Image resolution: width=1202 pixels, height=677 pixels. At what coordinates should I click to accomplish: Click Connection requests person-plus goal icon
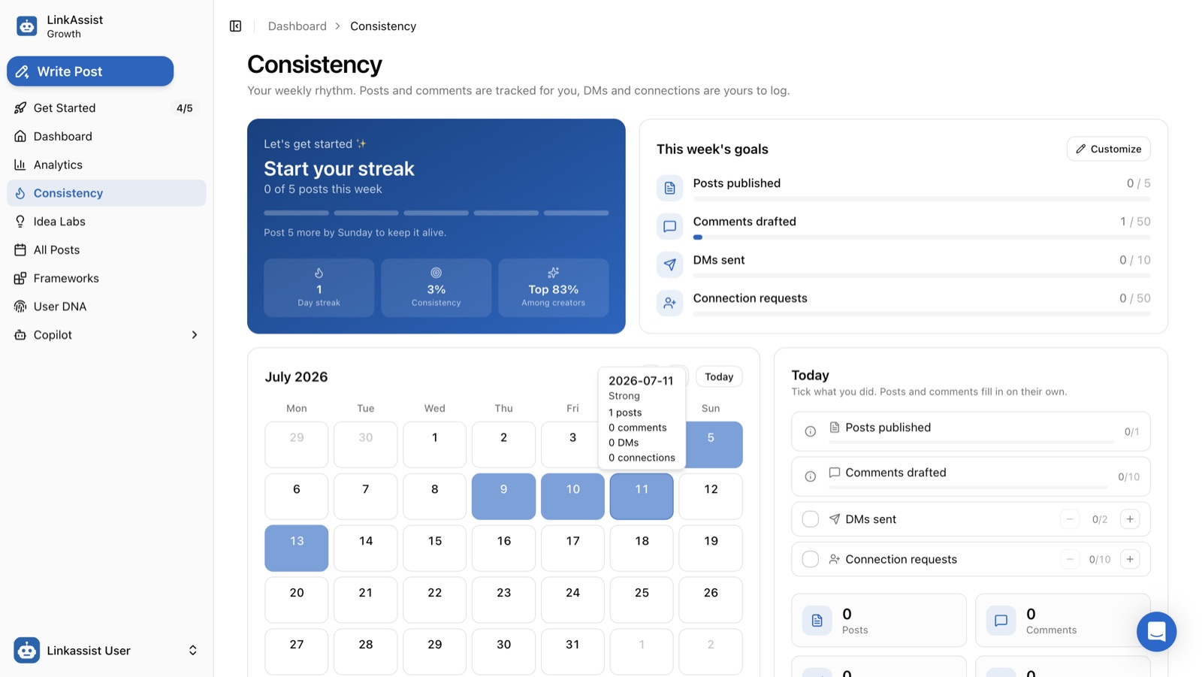click(669, 302)
